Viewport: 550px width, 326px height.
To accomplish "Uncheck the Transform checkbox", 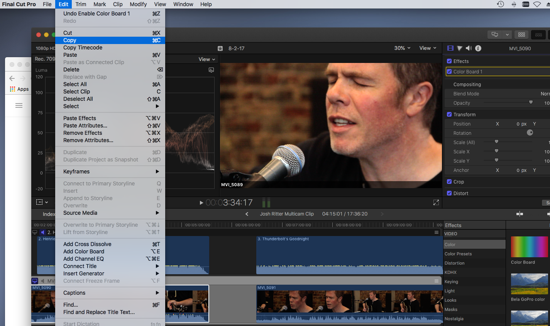I will (x=449, y=114).
